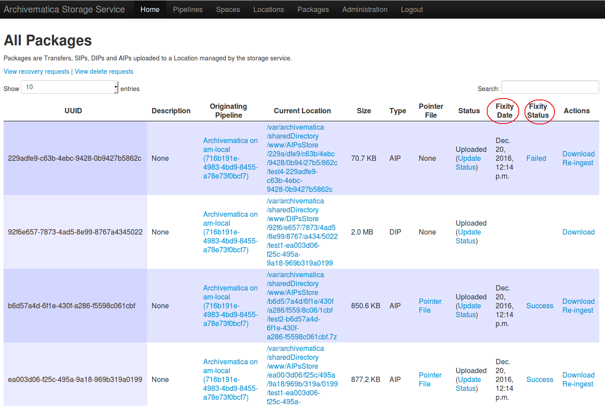Screen dimensions: 605x406
Task: Sort by Fixity Date column header
Action: pyautogui.click(x=505, y=111)
